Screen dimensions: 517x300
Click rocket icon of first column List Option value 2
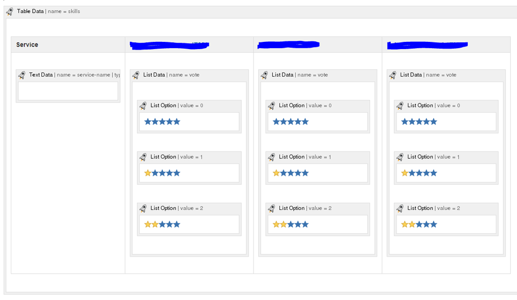pos(143,208)
